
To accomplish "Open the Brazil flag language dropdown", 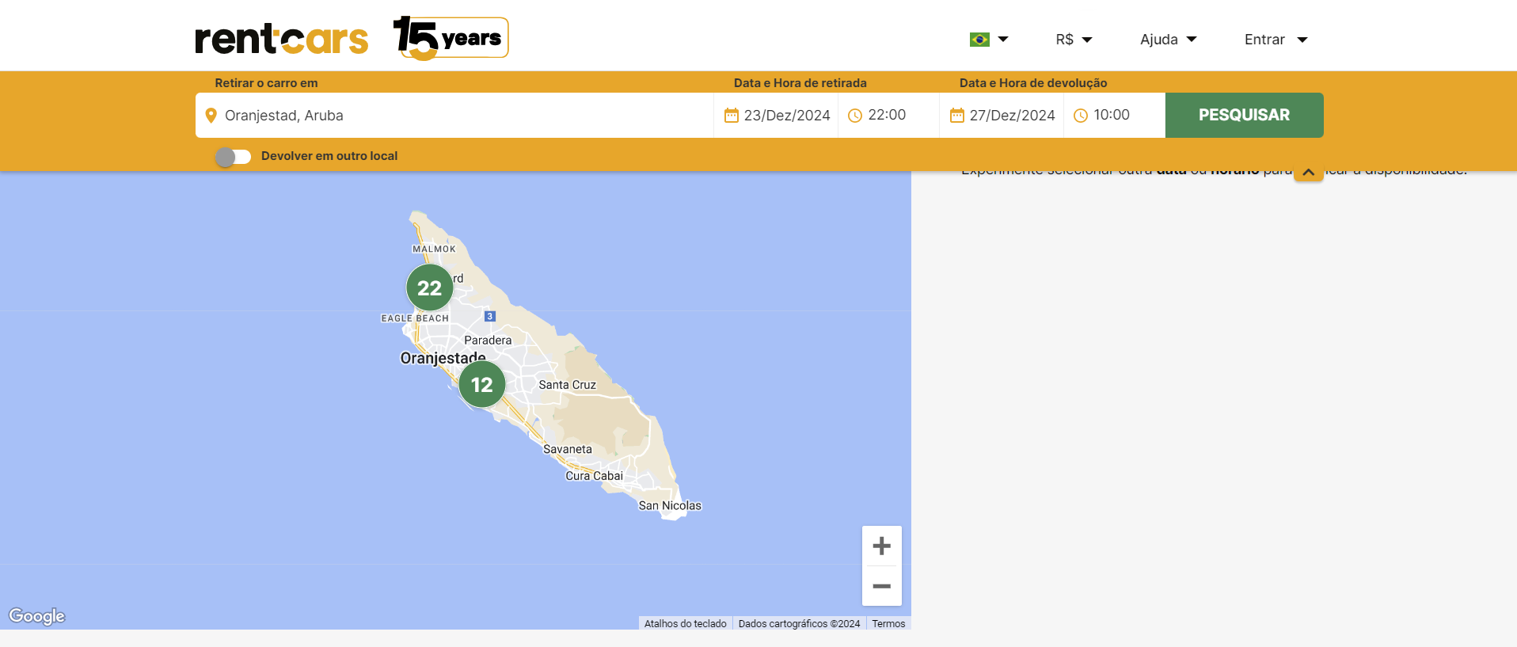I will tap(988, 40).
